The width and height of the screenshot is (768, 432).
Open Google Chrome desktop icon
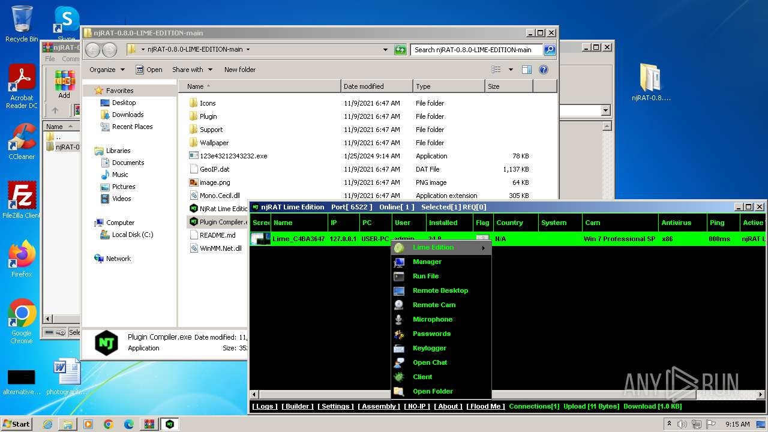click(x=22, y=321)
